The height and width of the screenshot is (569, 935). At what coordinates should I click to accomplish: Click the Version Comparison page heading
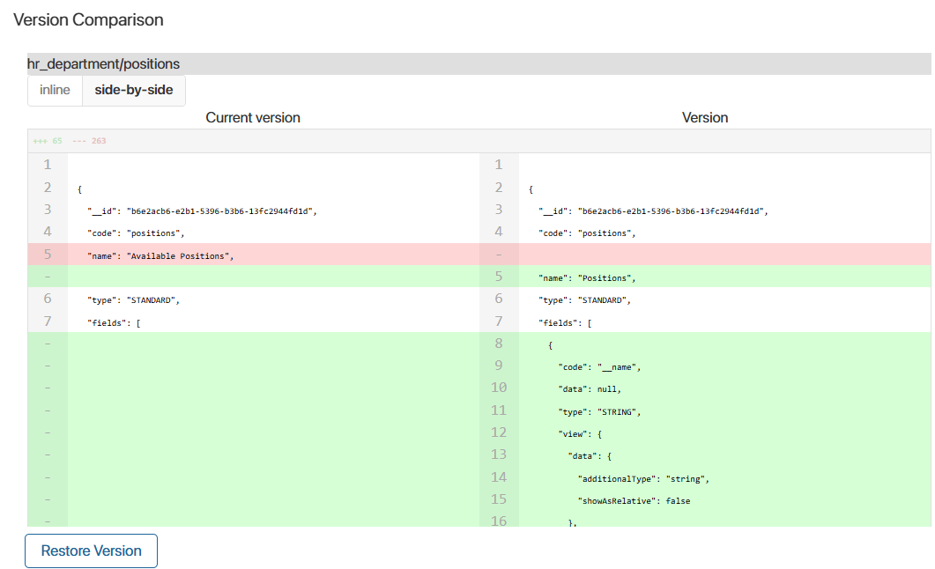click(x=88, y=19)
